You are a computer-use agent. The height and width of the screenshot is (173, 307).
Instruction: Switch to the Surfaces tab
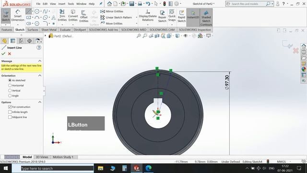tap(33, 30)
